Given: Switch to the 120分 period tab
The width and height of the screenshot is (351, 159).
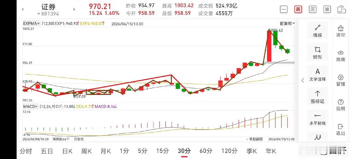Looking at the screenshot, I should [230, 151].
